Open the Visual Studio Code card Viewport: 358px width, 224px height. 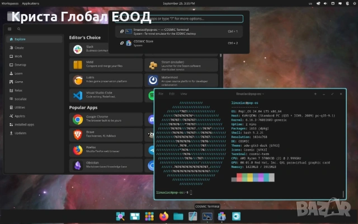point(106,96)
